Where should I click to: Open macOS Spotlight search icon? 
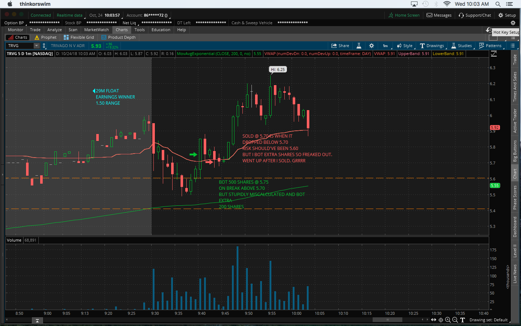tap(498, 4)
